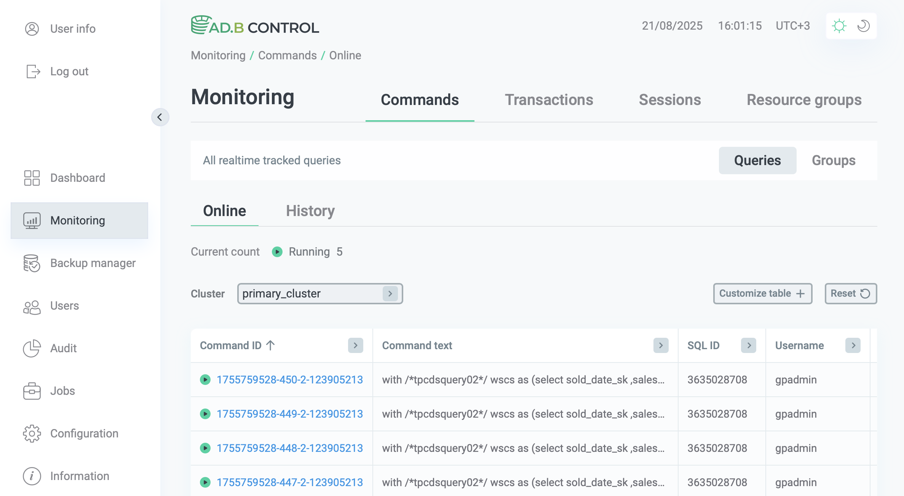The image size is (904, 496).
Task: Switch to the Transactions tab
Action: coord(549,100)
